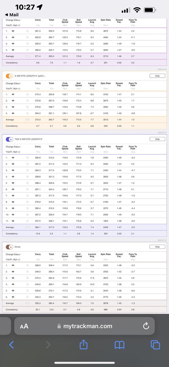Viewport: 169px width, 367px height.
Task: Open detail circle icon for 260.9 carry shot
Action: click(x=28, y=43)
